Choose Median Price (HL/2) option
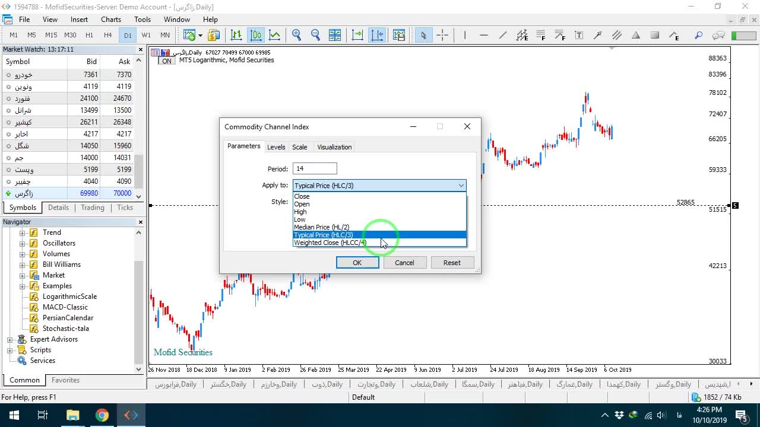The height and width of the screenshot is (427, 760). [379, 227]
